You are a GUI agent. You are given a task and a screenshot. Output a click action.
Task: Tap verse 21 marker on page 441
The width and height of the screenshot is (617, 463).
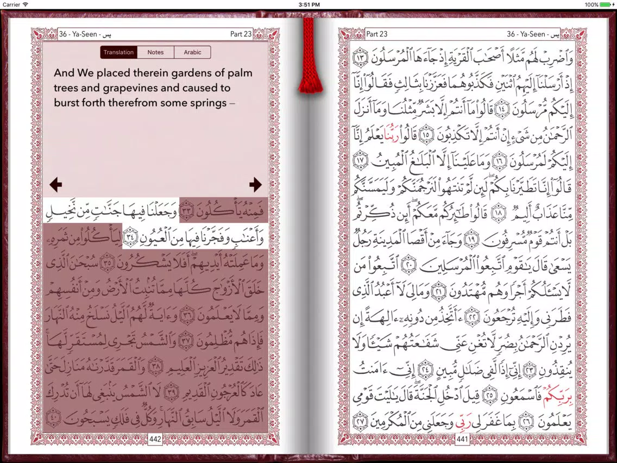pyautogui.click(x=439, y=291)
